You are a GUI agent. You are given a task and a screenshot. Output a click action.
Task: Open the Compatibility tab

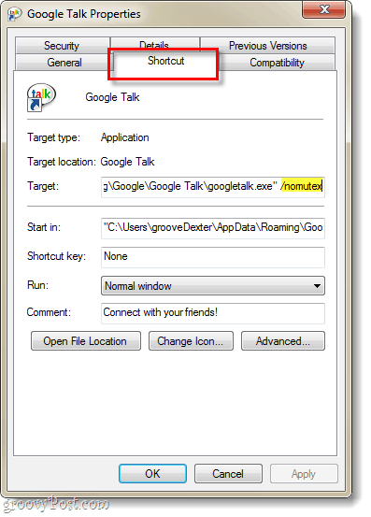277,63
